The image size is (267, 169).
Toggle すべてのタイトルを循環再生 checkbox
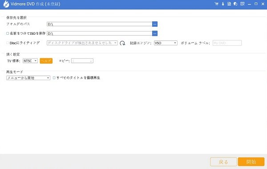[x=54, y=78]
